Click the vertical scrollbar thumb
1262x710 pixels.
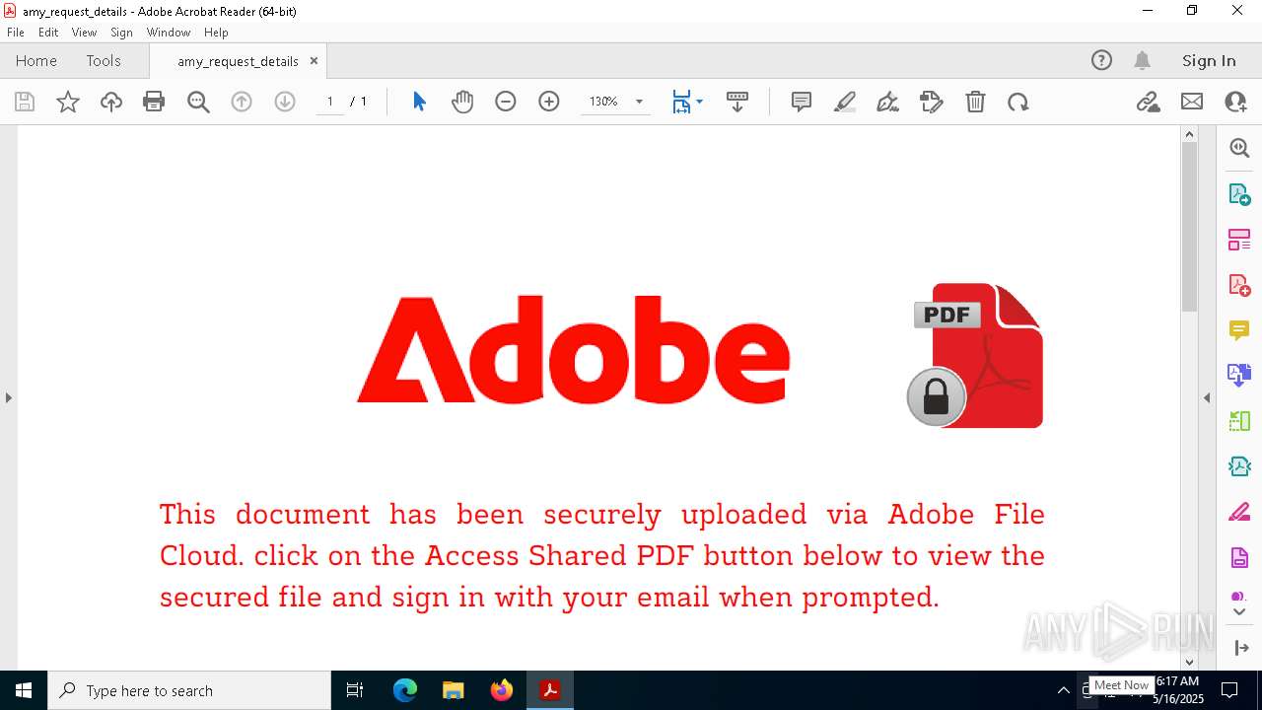tap(1189, 227)
